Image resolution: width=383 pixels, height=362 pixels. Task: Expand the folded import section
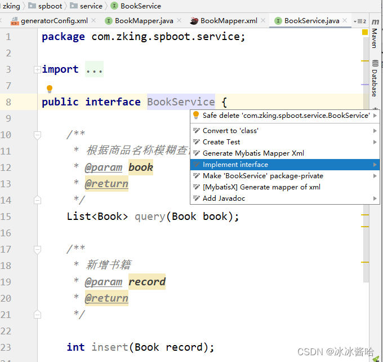[37, 70]
